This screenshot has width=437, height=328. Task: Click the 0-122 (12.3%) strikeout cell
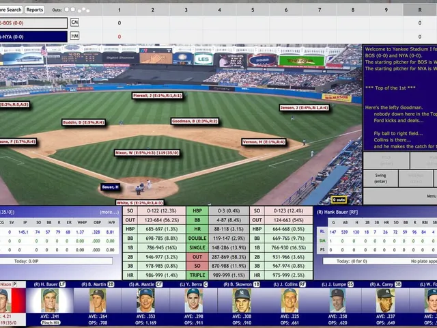162,211
